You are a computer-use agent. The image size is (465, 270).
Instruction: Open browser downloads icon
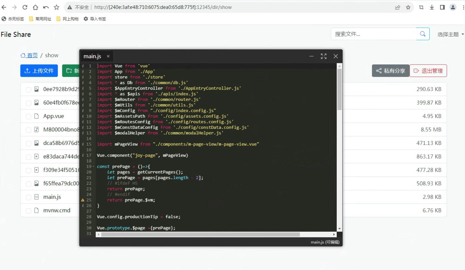point(432,7)
